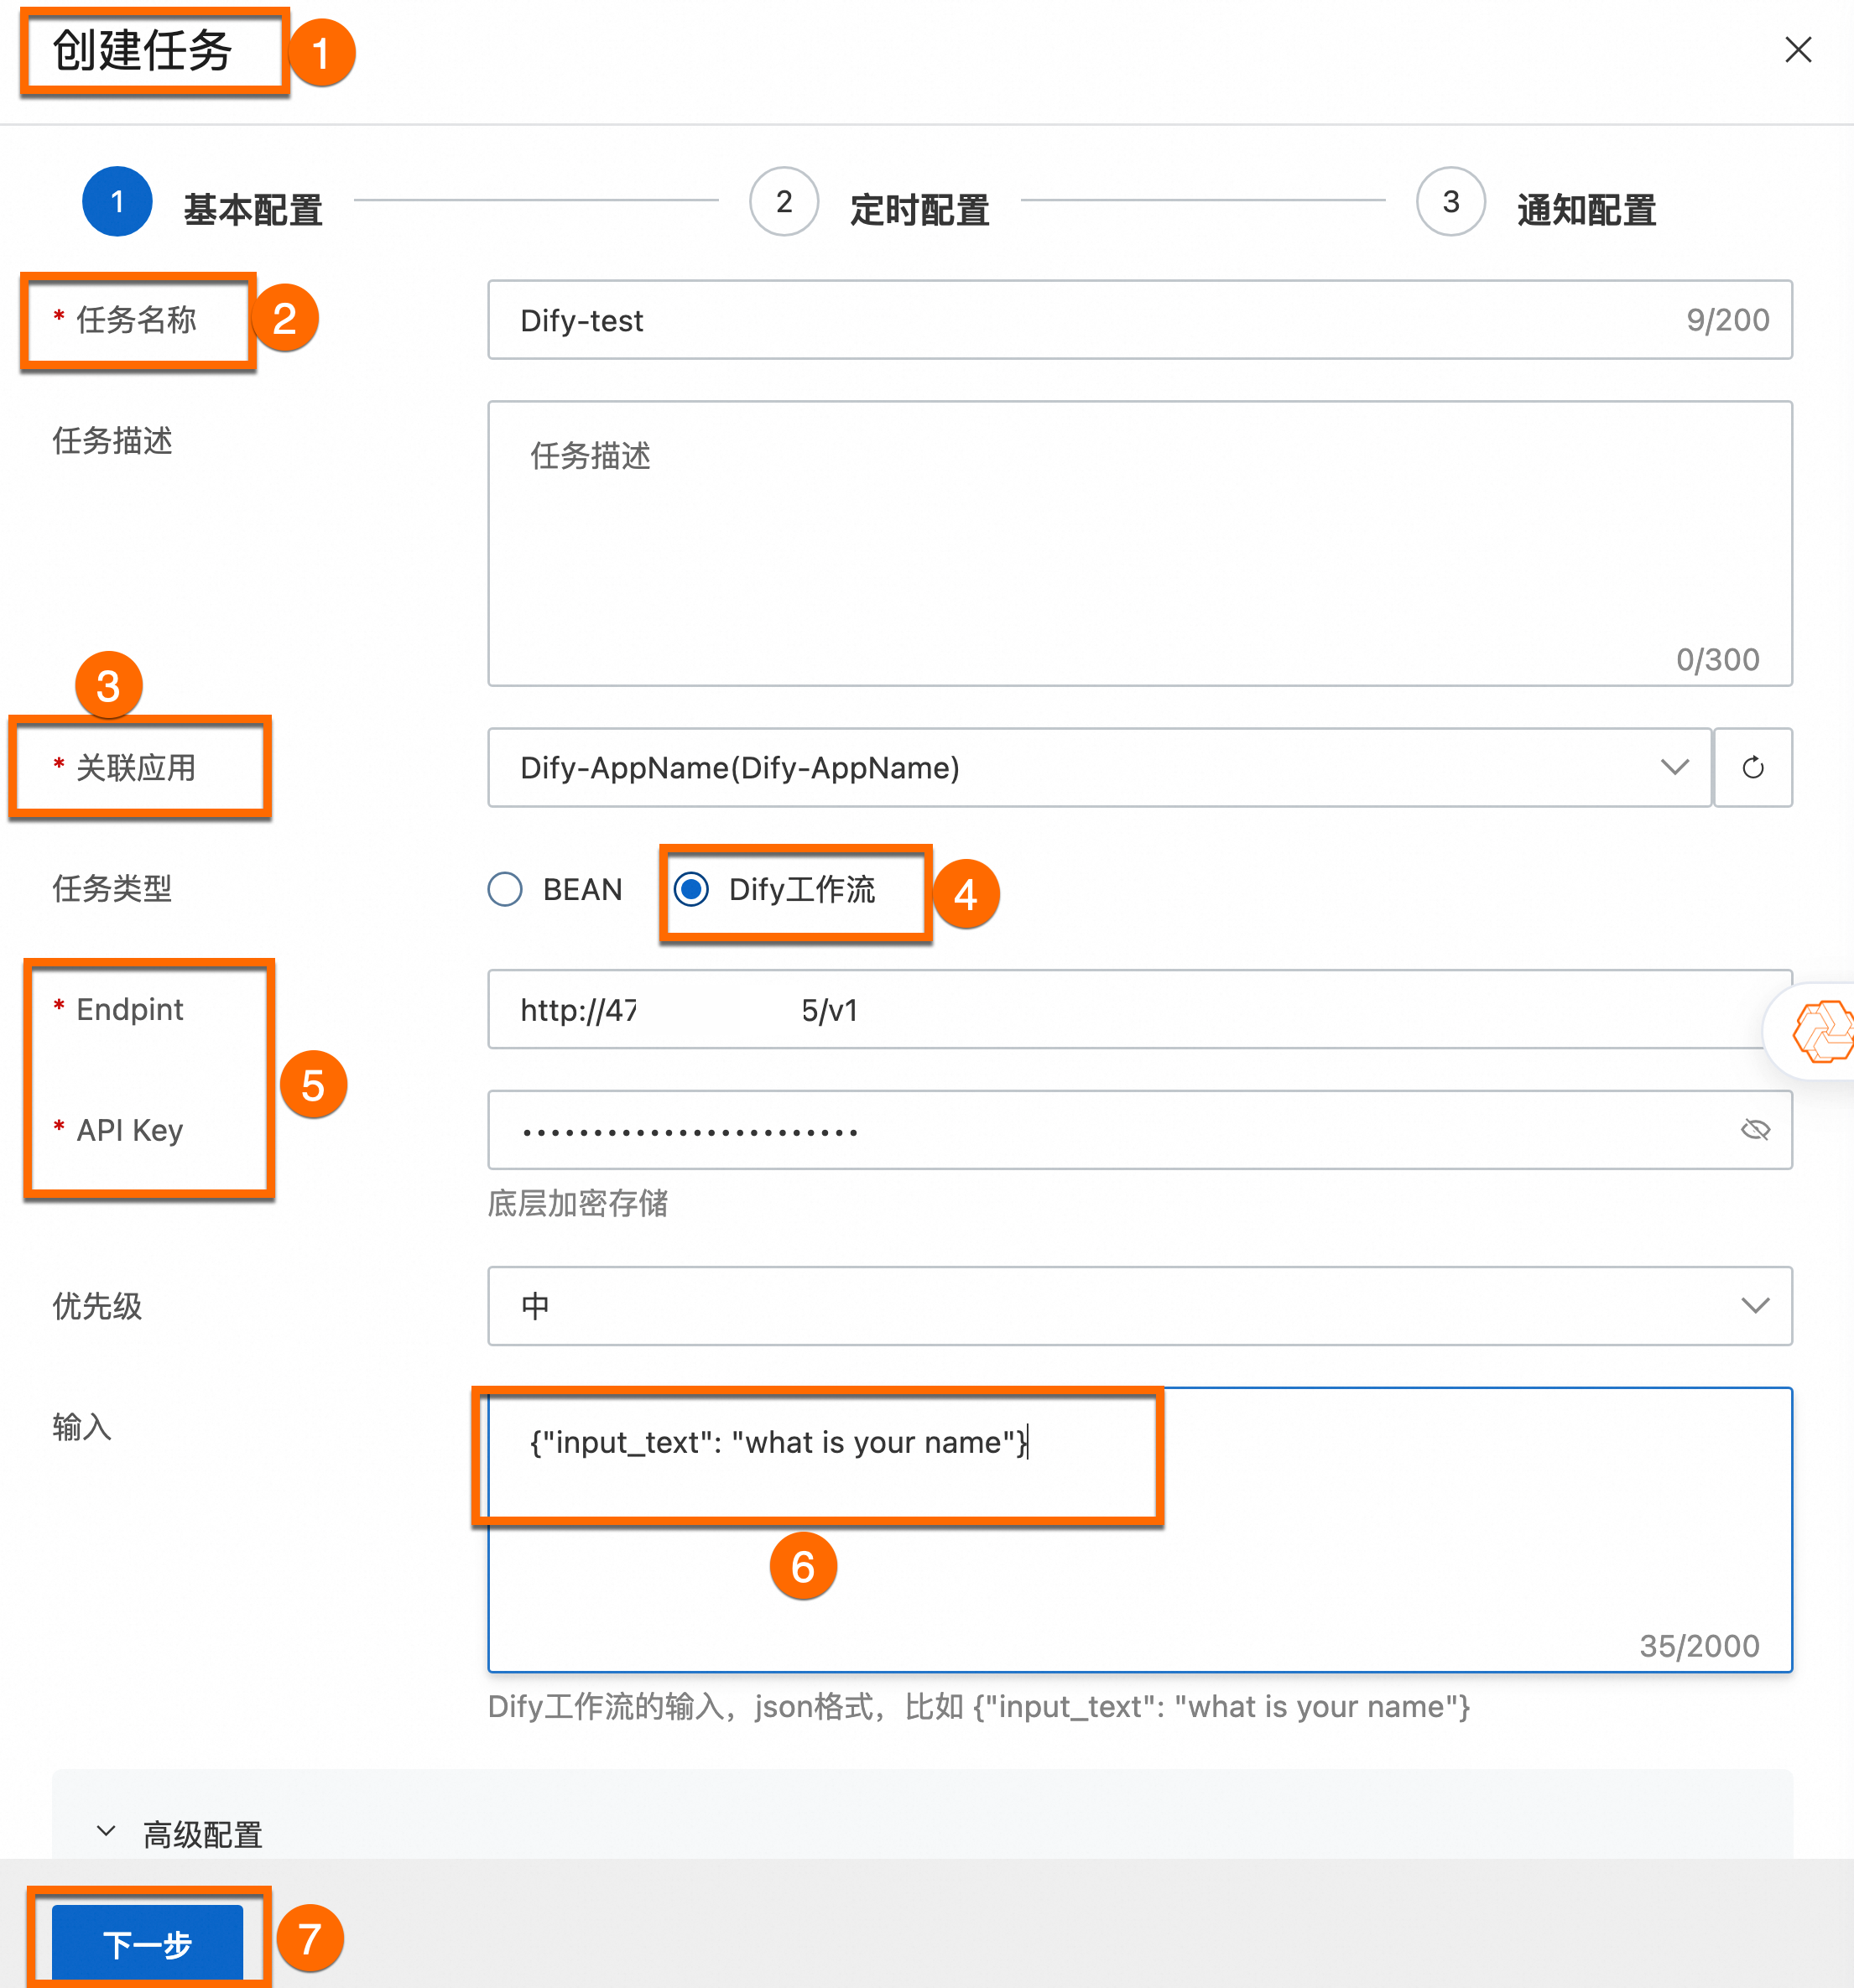The width and height of the screenshot is (1854, 1988).
Task: Close the create task dialog
Action: pyautogui.click(x=1797, y=50)
